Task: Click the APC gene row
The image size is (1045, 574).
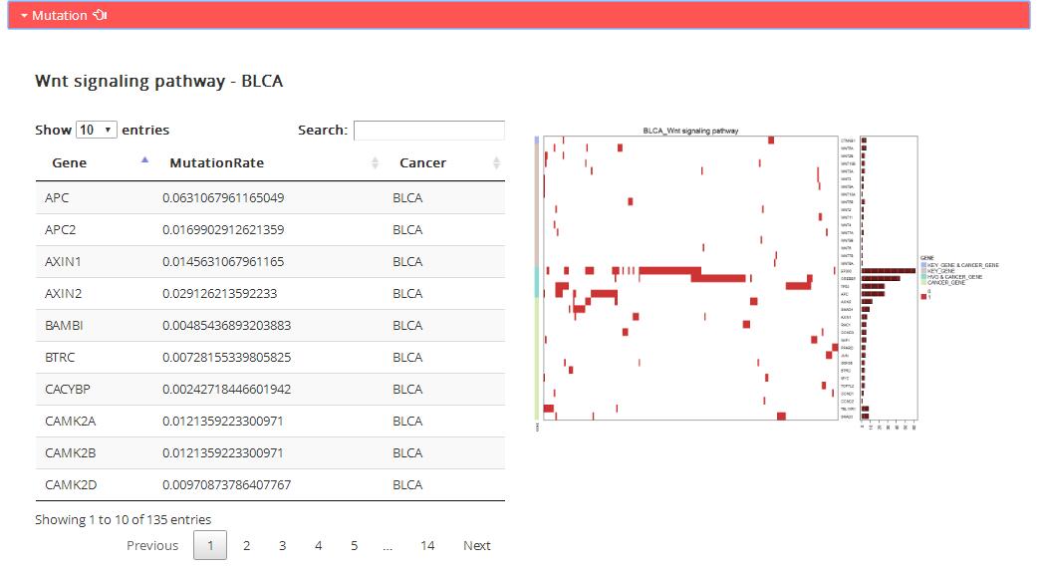Action: 269,198
